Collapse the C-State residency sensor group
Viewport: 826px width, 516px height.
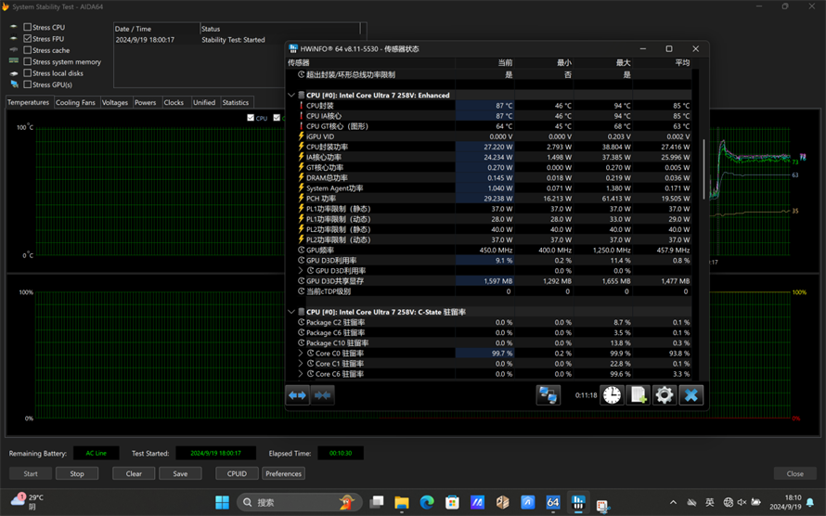(x=291, y=313)
